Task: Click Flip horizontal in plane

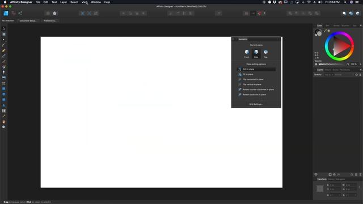Action: click(x=256, y=79)
